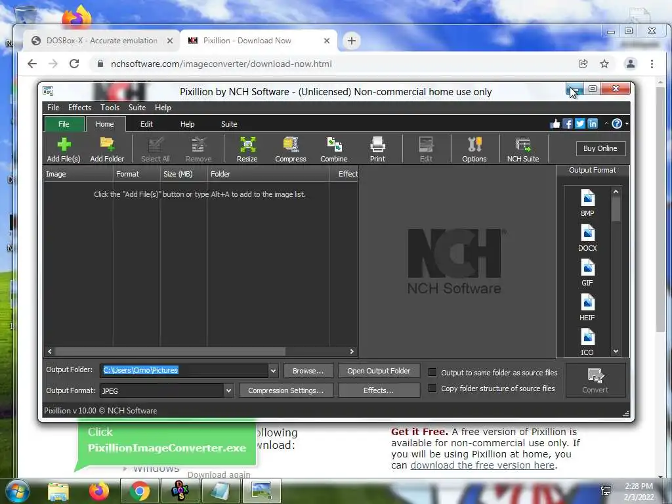This screenshot has width=672, height=504.
Task: Switch to the green File ribbon tab
Action: click(x=64, y=124)
